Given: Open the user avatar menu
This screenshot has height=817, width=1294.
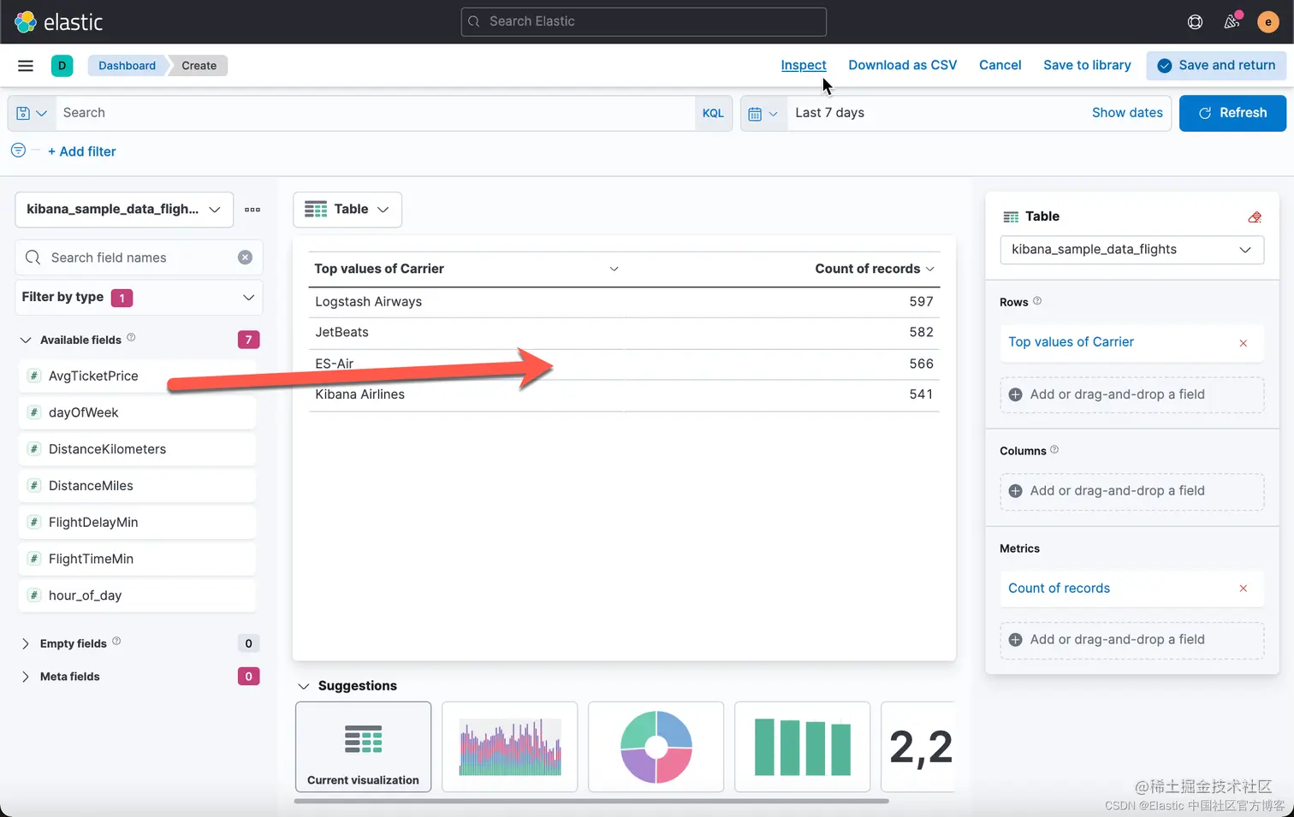Looking at the screenshot, I should 1268,22.
